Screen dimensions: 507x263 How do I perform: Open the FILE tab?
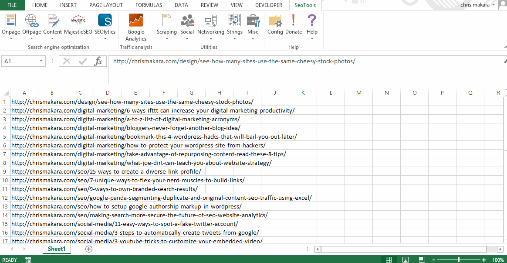point(12,5)
